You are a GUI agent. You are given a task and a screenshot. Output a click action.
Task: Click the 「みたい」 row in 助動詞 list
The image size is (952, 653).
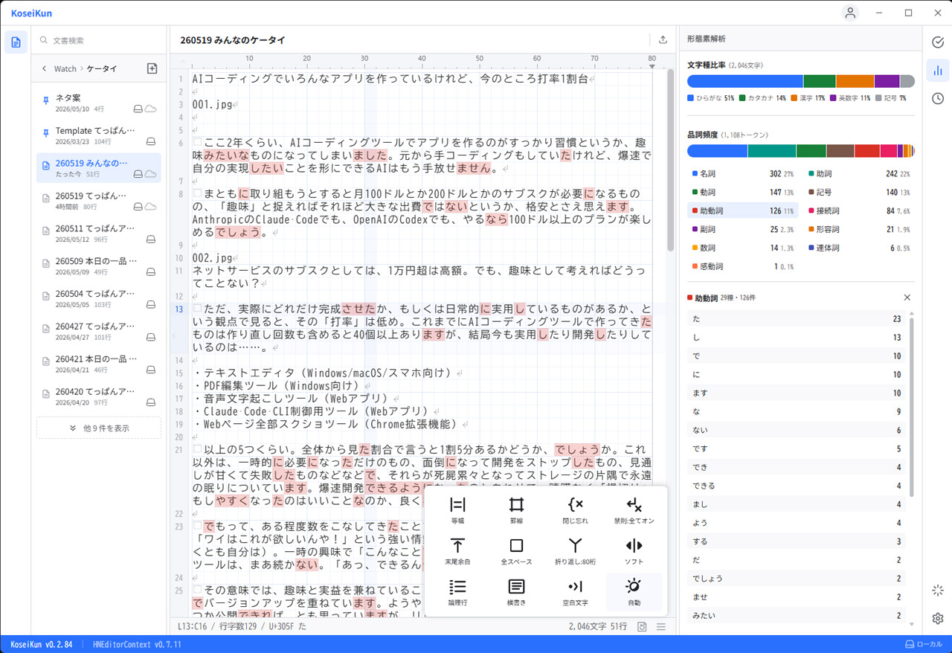coord(797,615)
